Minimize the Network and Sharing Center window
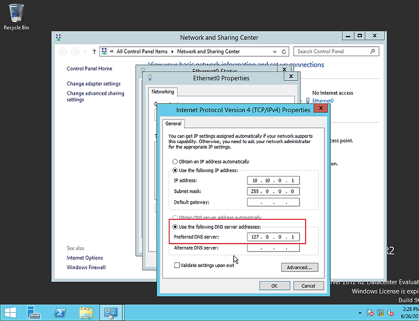The height and width of the screenshot is (321, 419). coord(348,35)
